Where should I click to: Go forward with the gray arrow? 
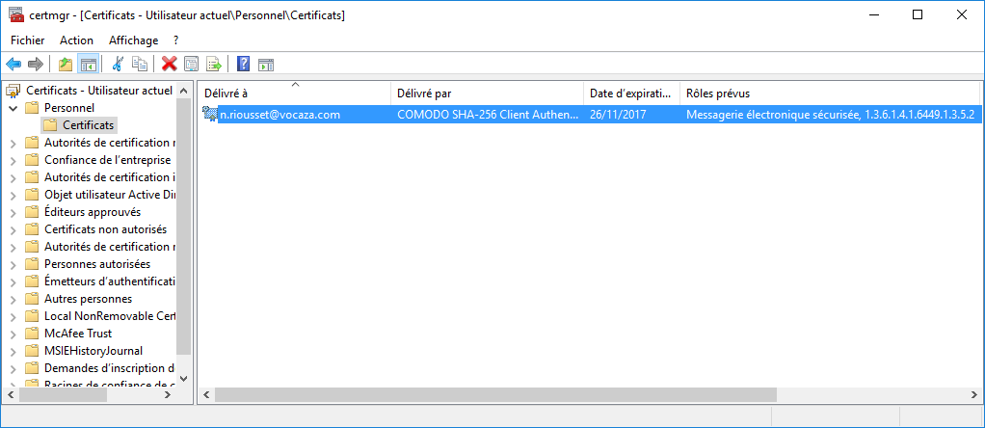[x=36, y=64]
